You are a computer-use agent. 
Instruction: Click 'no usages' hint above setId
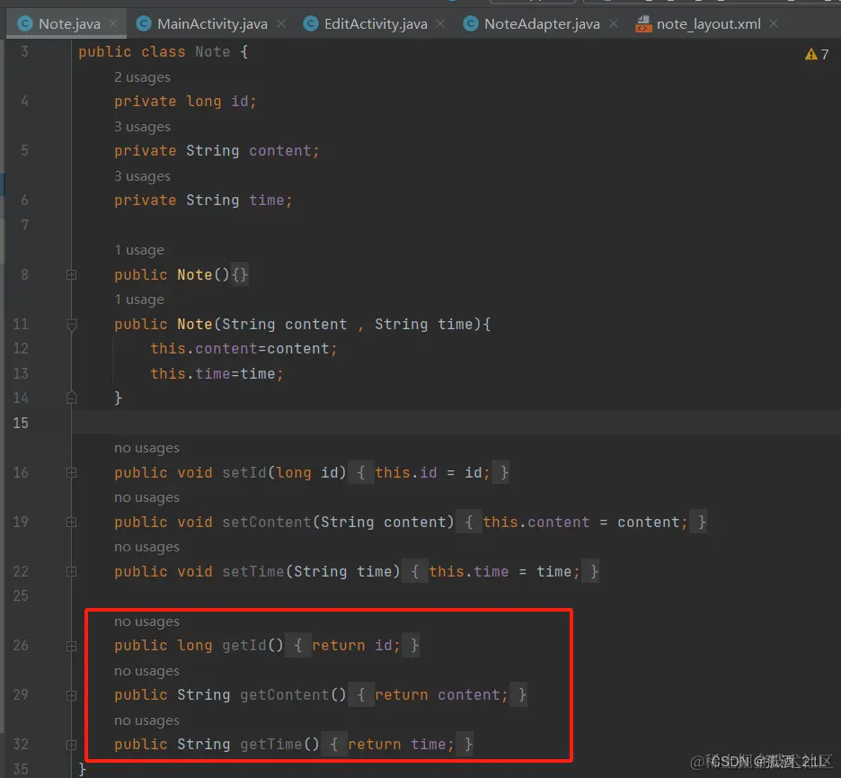click(x=146, y=448)
